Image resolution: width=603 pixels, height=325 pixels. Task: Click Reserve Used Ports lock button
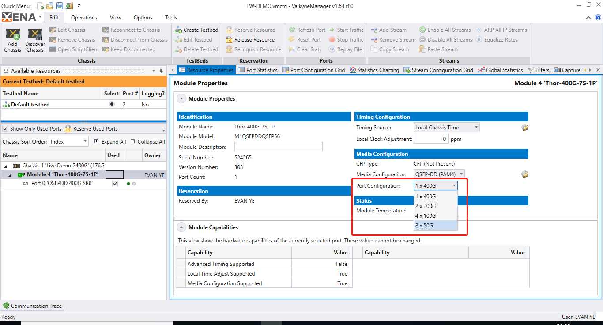pyautogui.click(x=91, y=129)
